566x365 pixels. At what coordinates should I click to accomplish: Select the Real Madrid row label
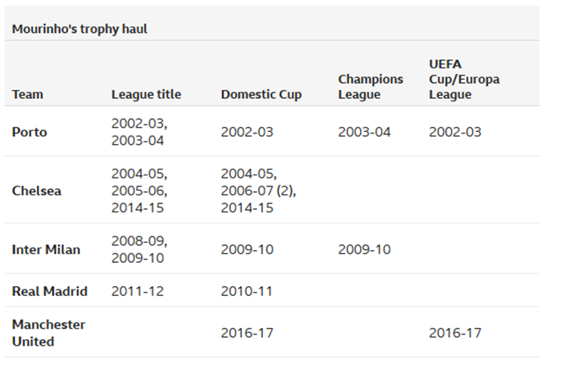50,291
